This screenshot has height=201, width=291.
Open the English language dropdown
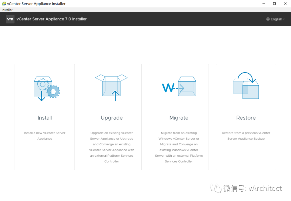(x=276, y=19)
